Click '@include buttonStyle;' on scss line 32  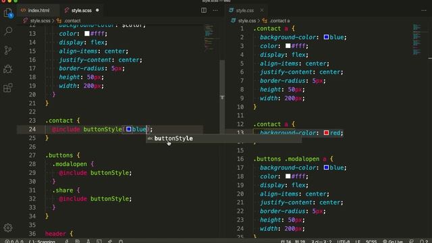pyautogui.click(x=95, y=199)
